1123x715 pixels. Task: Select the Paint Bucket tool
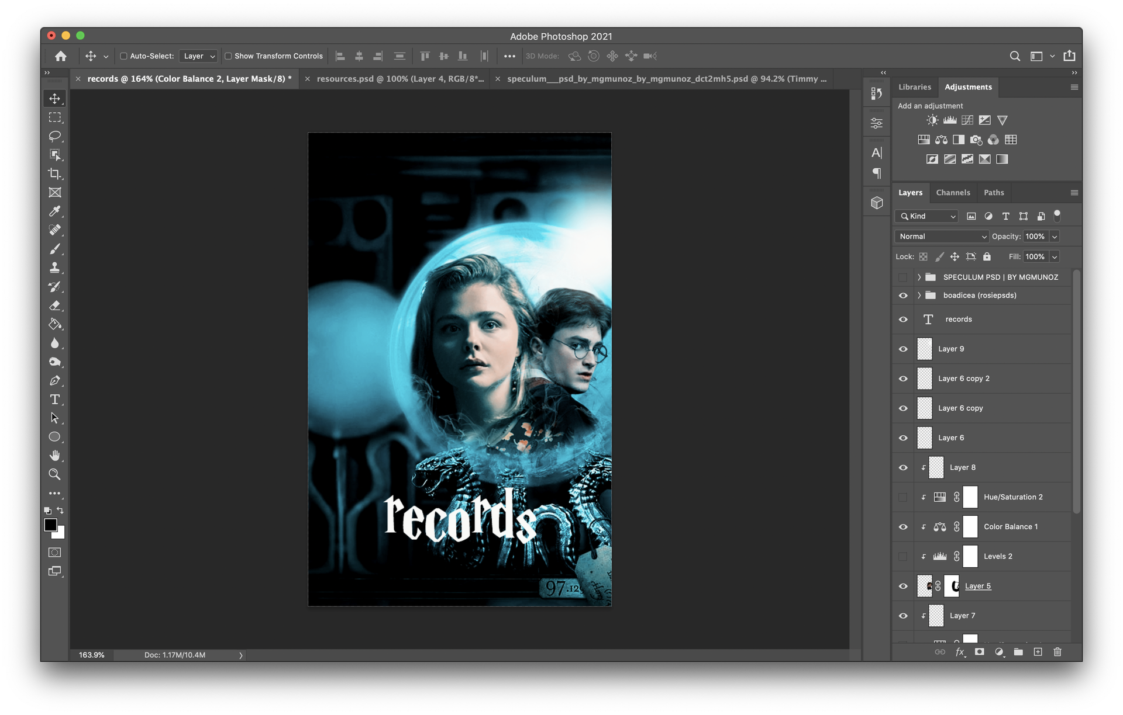55,324
